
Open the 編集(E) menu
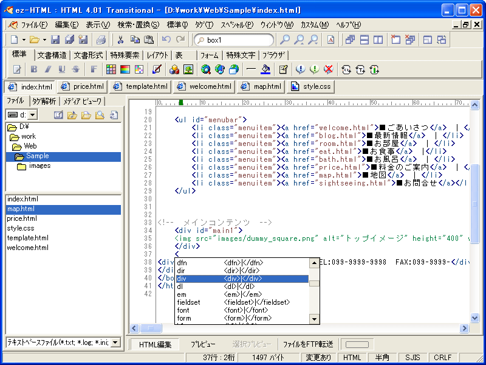click(67, 25)
